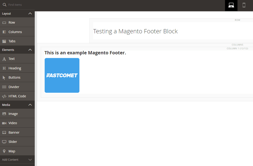Pick the Banner media element

[x=17, y=132]
